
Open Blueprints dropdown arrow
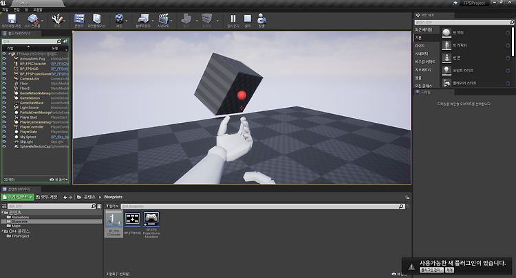pos(152,21)
